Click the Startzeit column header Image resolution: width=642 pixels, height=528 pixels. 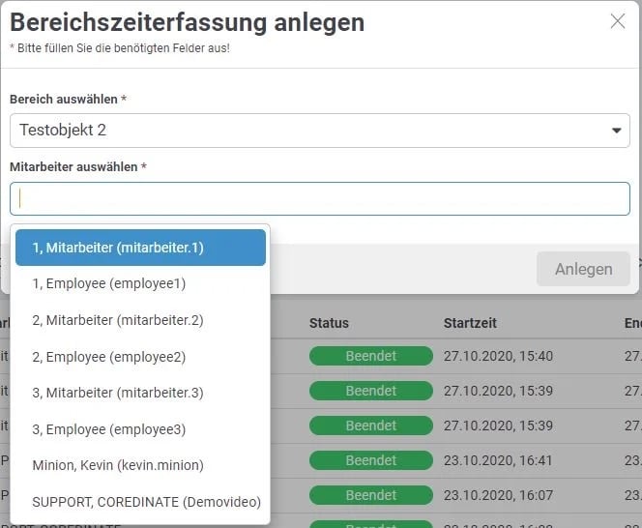pos(470,323)
